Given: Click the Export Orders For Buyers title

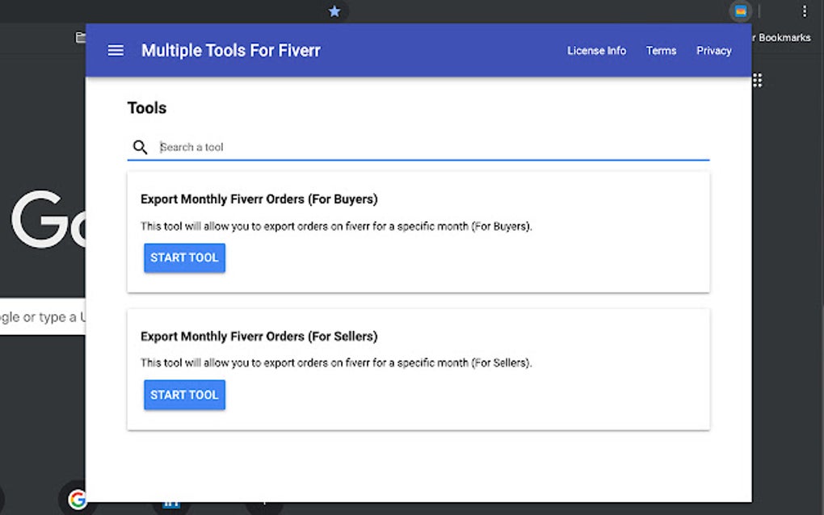Looking at the screenshot, I should point(259,199).
